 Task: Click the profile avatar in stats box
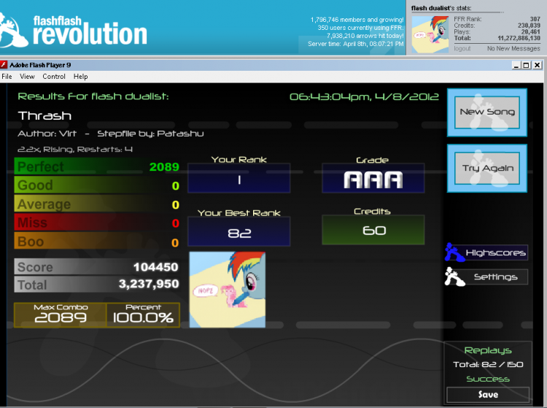pos(430,34)
